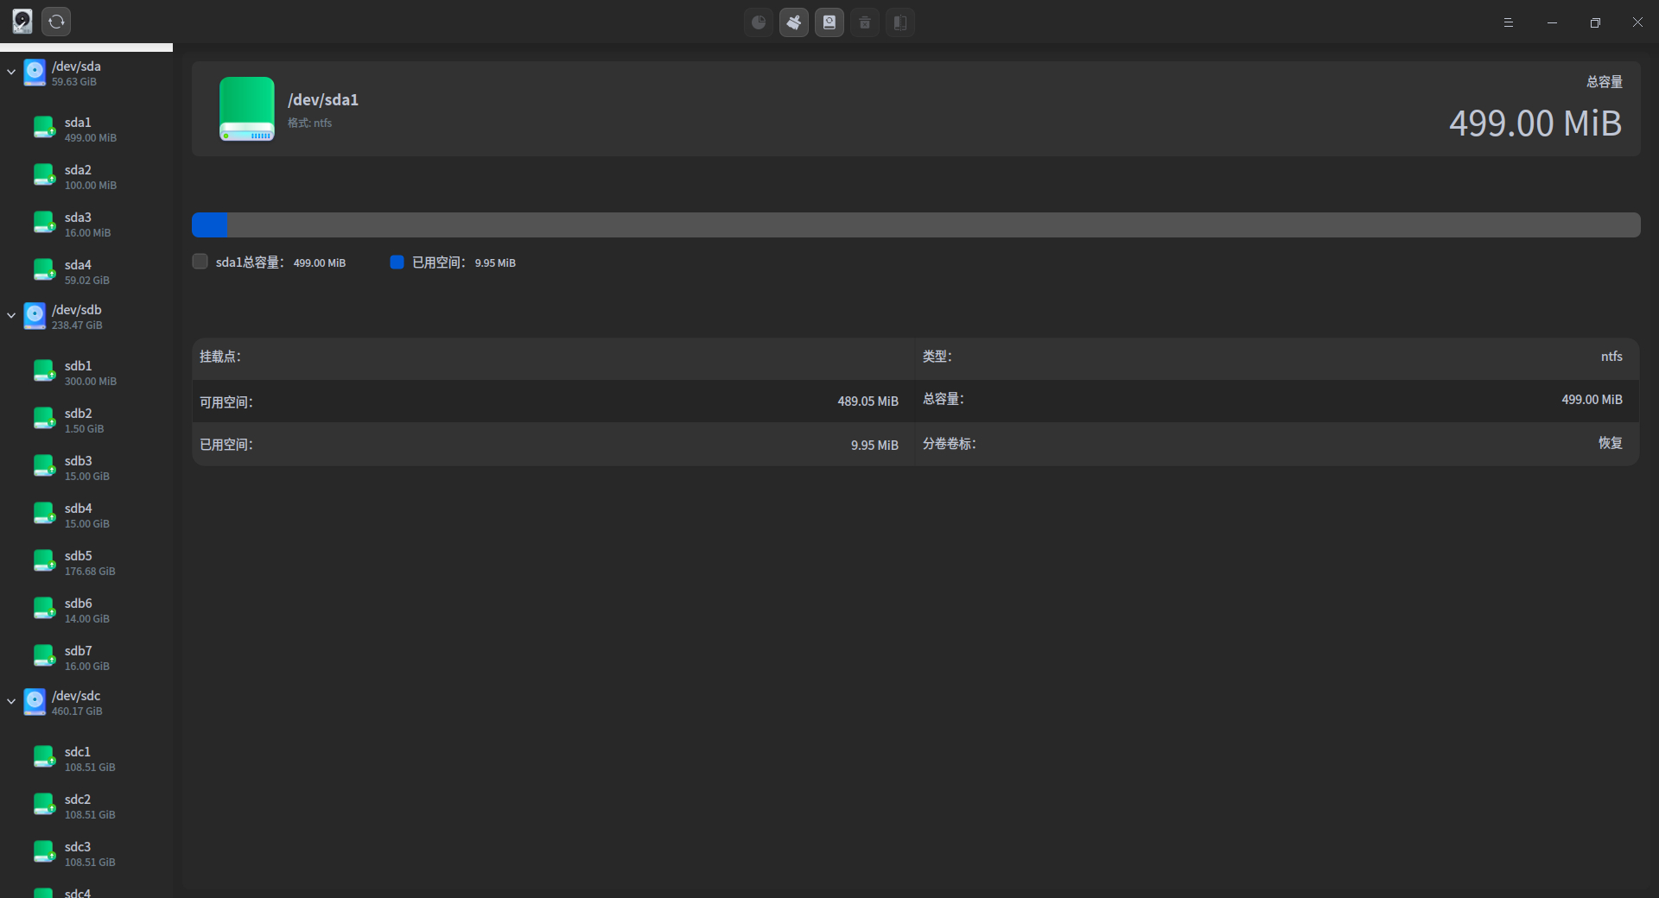Select the sdb2 partition icon
The height and width of the screenshot is (898, 1659).
tap(45, 419)
